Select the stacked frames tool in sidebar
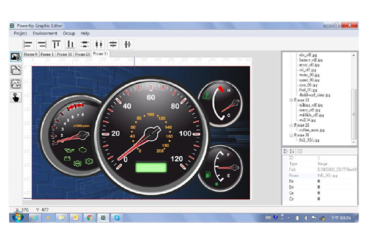 (x=16, y=70)
